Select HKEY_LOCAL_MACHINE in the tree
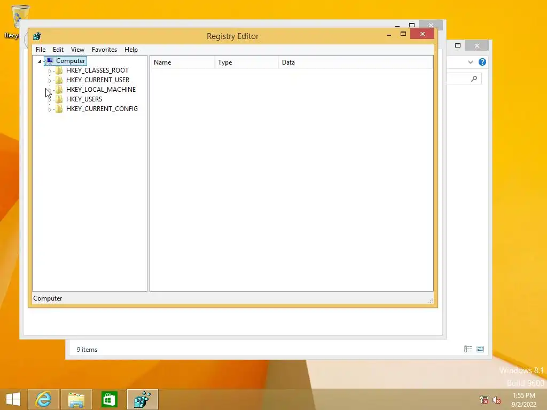Screen dimensions: 547x410 pos(101,89)
